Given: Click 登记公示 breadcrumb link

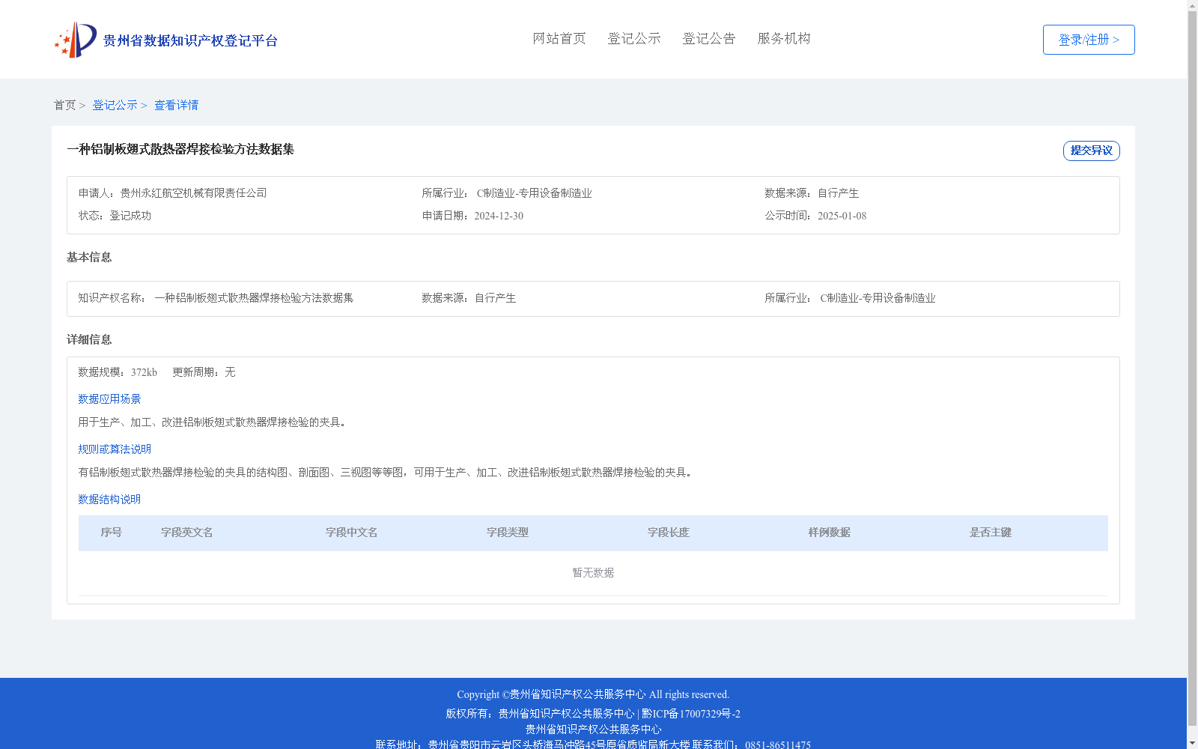Looking at the screenshot, I should pyautogui.click(x=115, y=105).
